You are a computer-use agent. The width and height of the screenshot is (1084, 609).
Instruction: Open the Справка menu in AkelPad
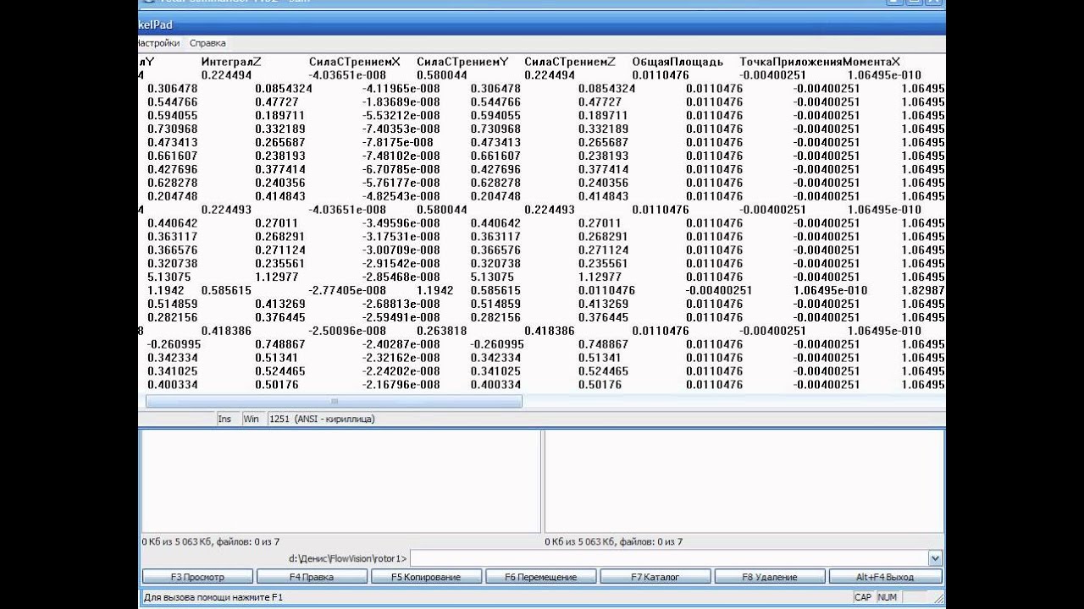207,43
